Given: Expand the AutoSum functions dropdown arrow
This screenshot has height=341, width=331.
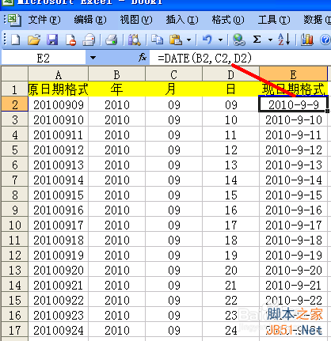Looking at the screenshot, I should 270,40.
